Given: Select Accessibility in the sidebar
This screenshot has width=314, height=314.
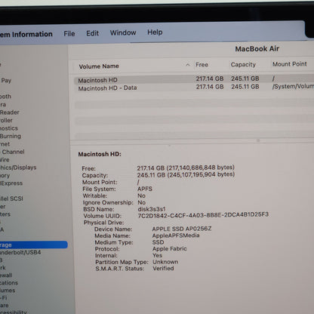Looking at the screenshot, I should [x=14, y=312].
